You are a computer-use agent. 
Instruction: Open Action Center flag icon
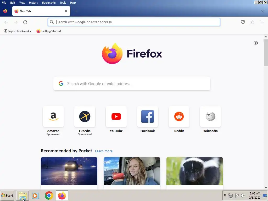click(x=237, y=195)
